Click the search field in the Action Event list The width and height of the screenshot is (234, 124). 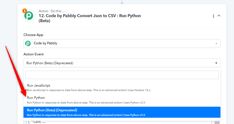[122, 75]
